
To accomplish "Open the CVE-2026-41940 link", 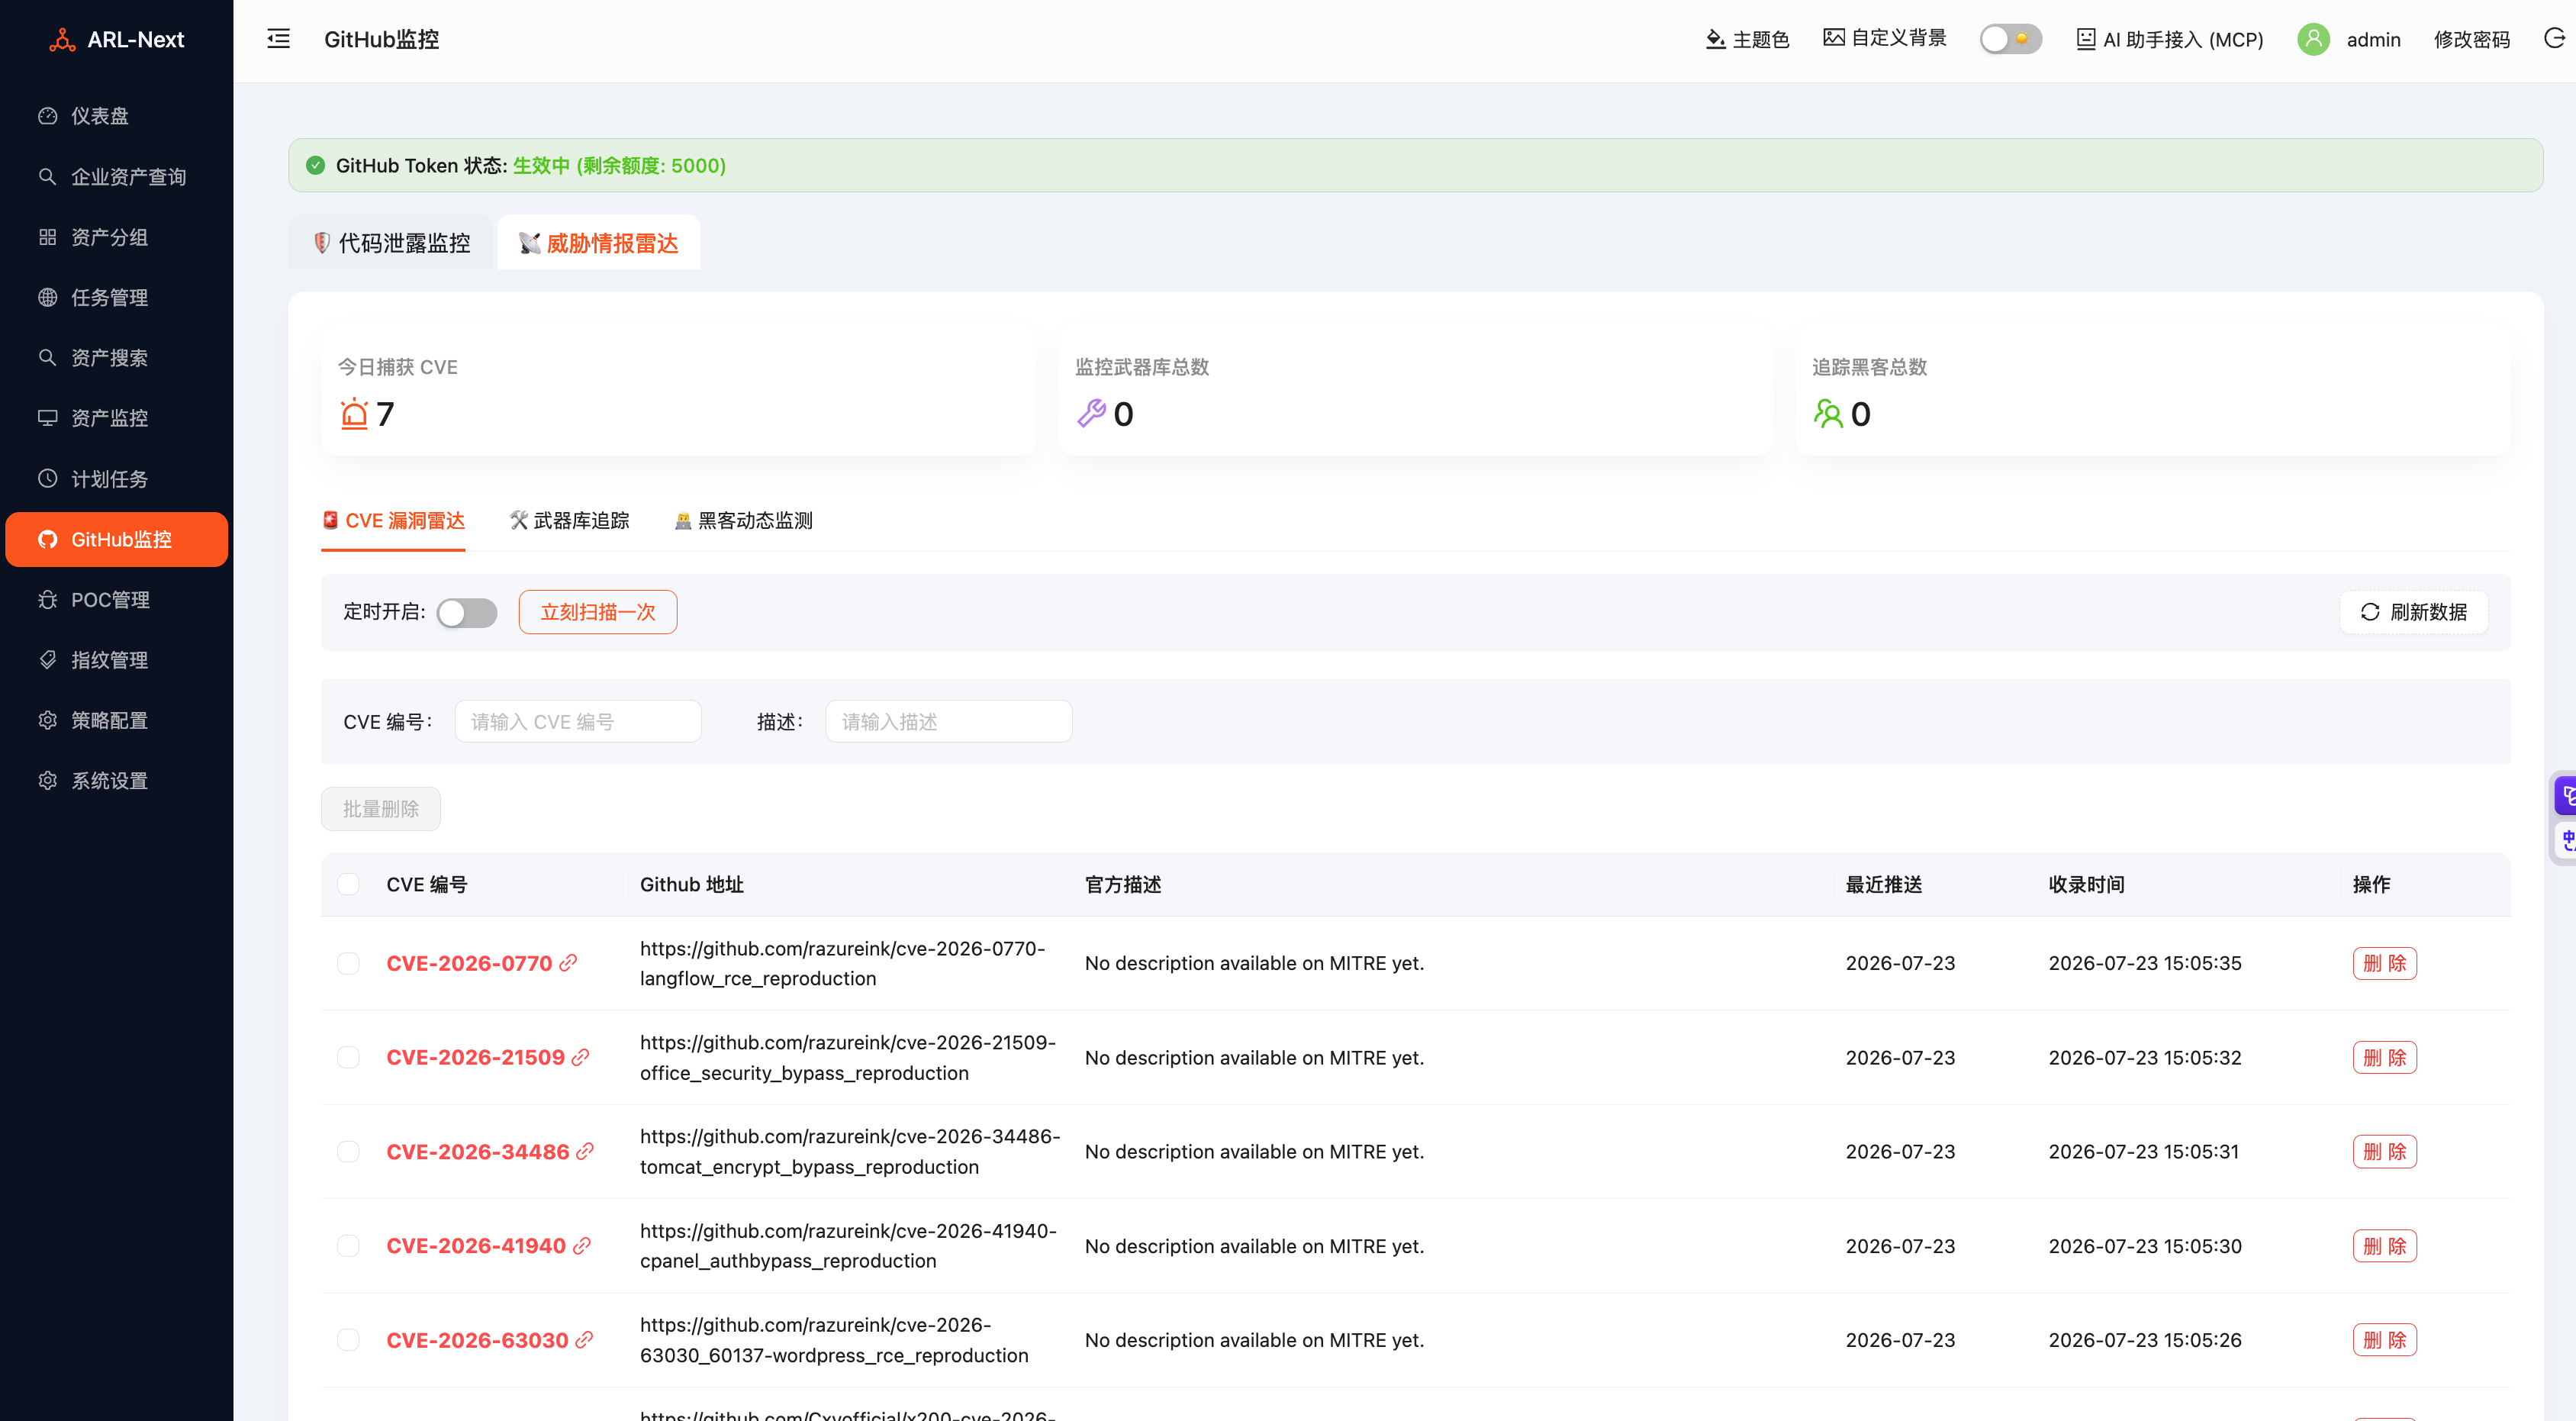I will [476, 1246].
